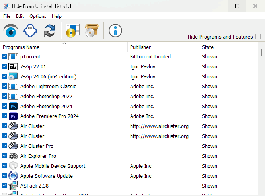Screen dimensions: 265x196
Task: Sort by Publisher column header
Action: [164, 47]
